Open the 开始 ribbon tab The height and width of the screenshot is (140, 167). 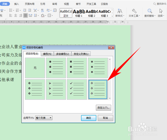5,4
